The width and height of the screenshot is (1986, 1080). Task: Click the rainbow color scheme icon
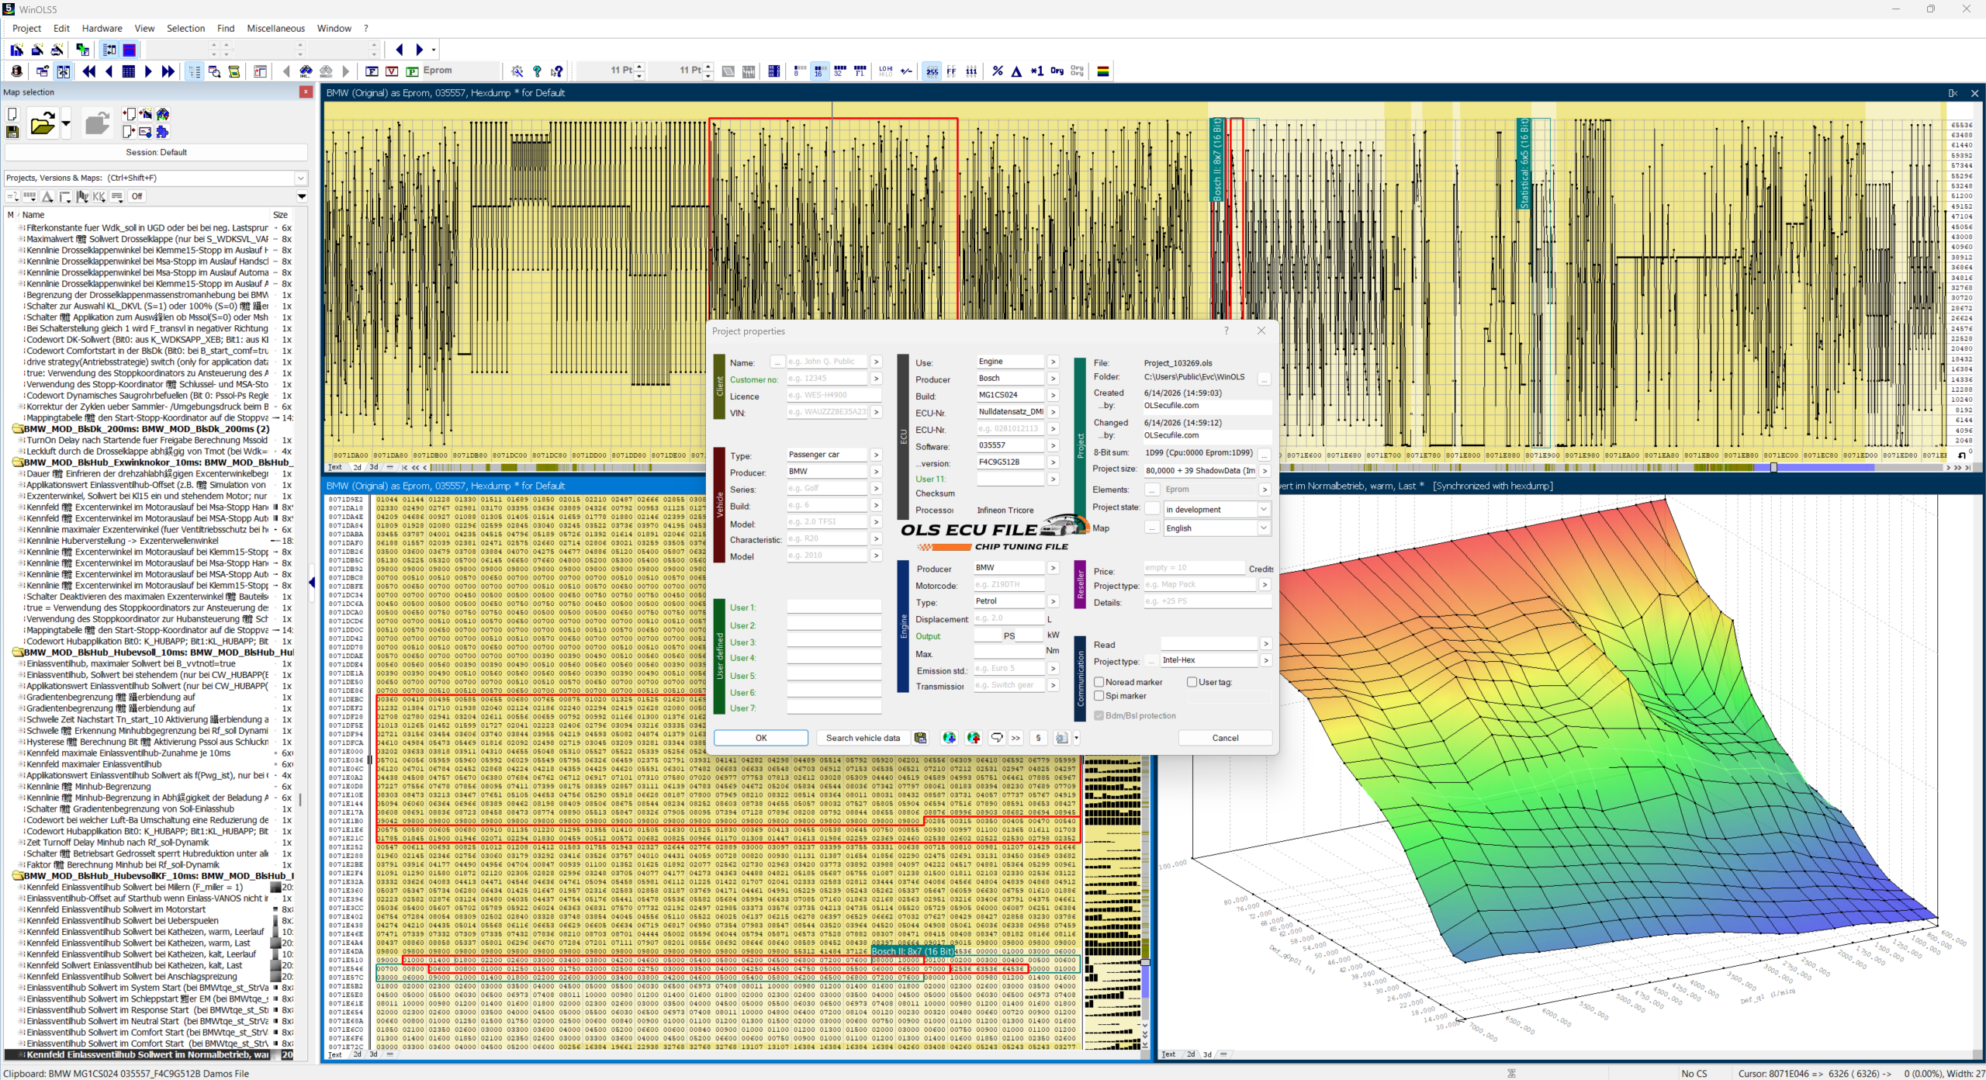pos(1103,71)
